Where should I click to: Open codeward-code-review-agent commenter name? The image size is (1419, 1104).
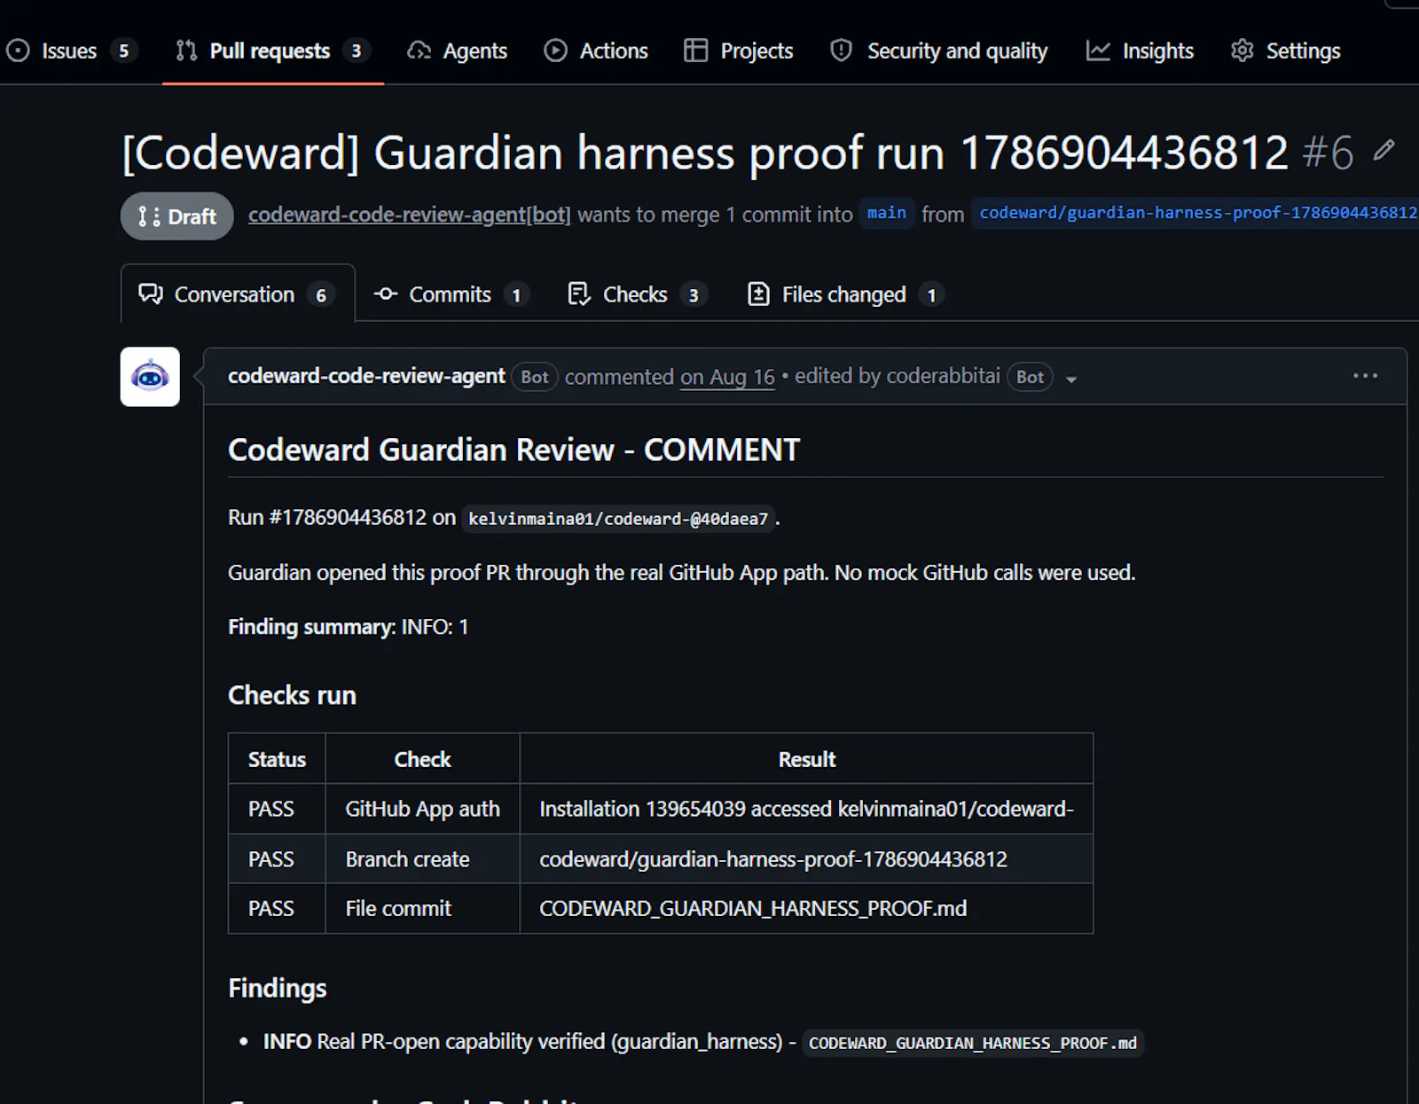366,376
